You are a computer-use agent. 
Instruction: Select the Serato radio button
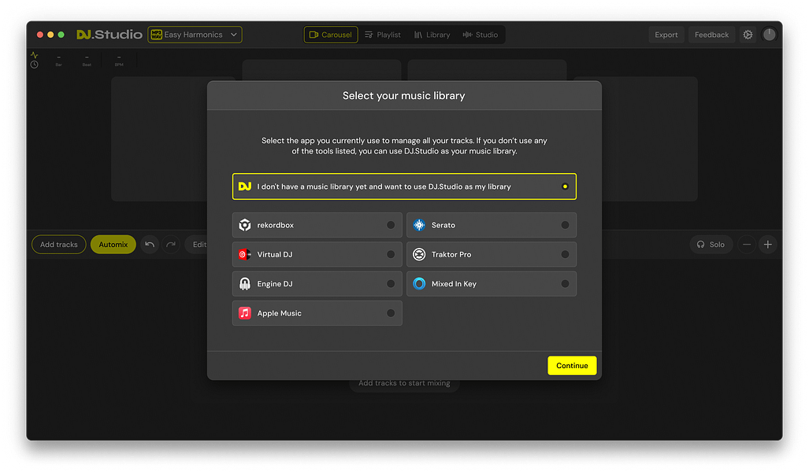tap(565, 225)
